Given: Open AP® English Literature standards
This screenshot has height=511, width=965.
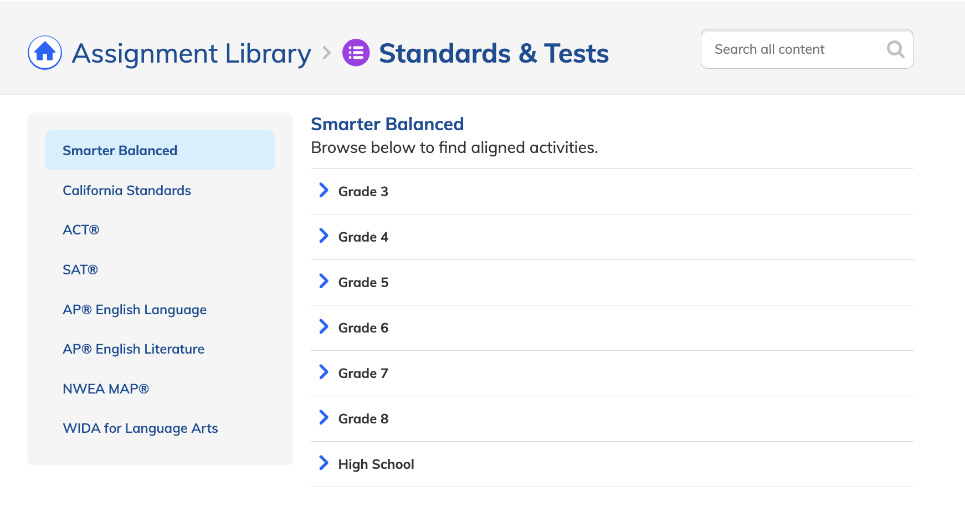Looking at the screenshot, I should tap(134, 349).
